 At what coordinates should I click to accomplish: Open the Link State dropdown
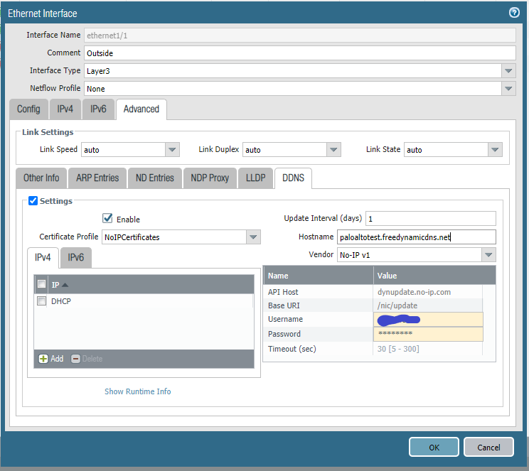495,150
